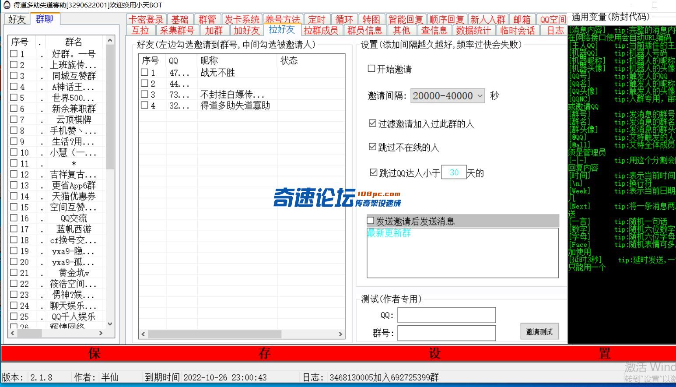Check group row 7 云顶棋牌
The image size is (676, 387).
[x=14, y=120]
